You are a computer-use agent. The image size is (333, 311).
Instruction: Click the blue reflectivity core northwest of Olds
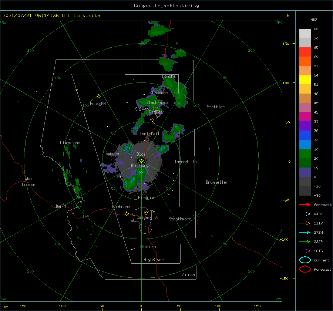(126, 148)
